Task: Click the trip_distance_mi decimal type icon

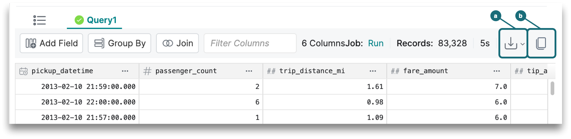Action: click(x=271, y=71)
